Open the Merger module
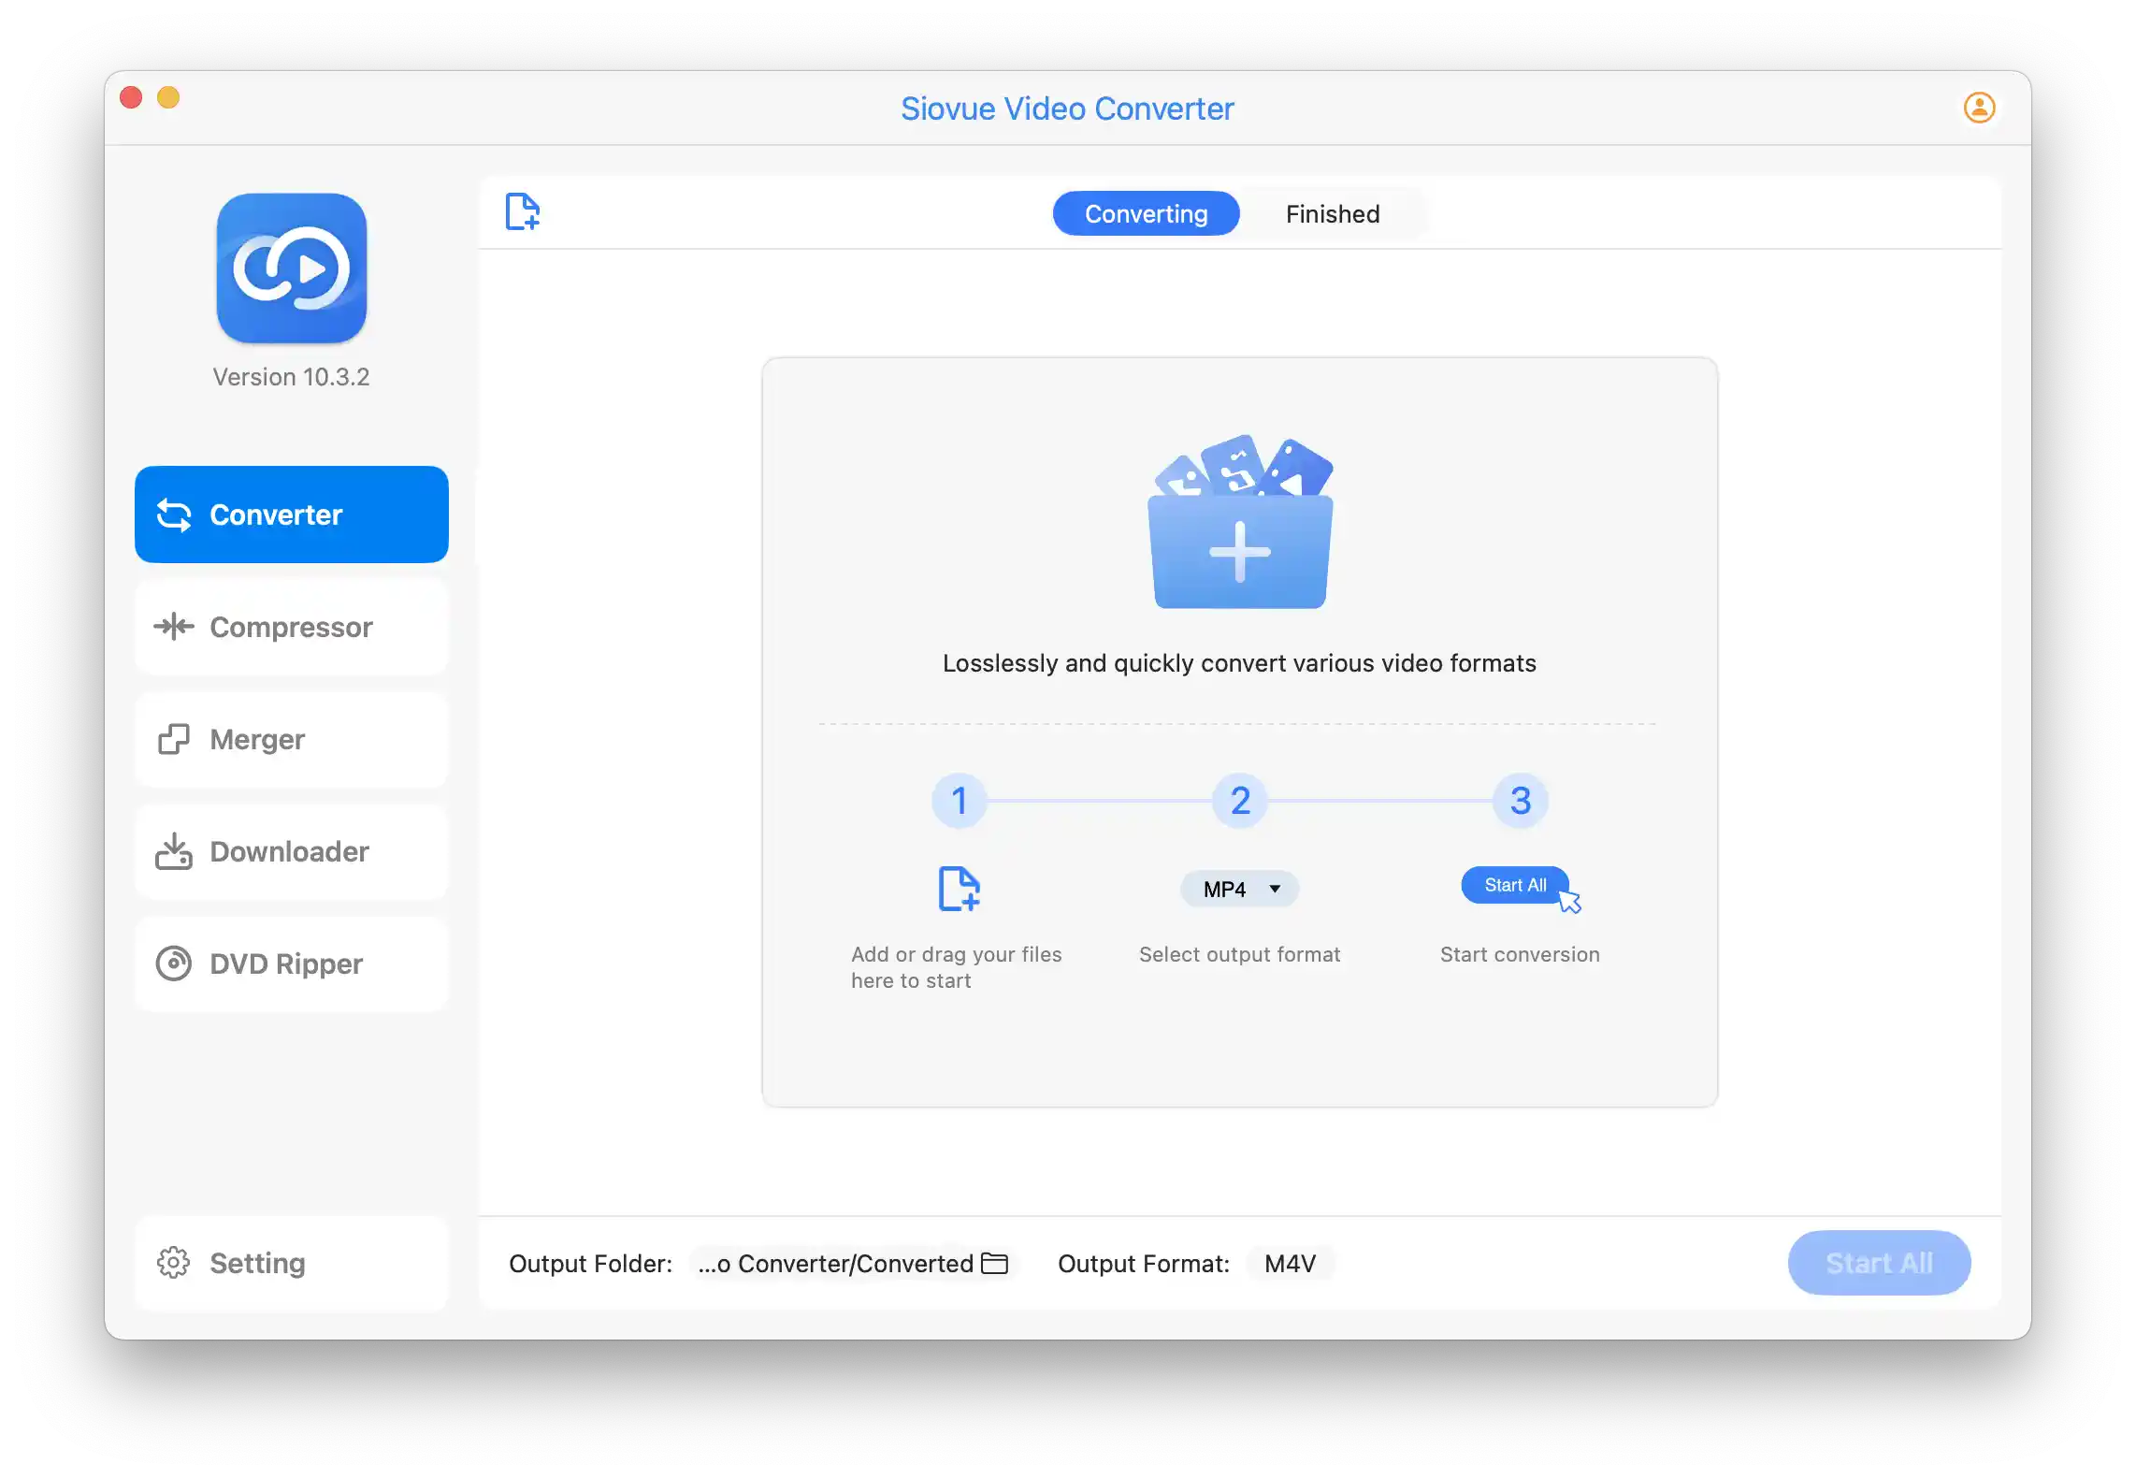The height and width of the screenshot is (1478, 2136). tap(292, 739)
